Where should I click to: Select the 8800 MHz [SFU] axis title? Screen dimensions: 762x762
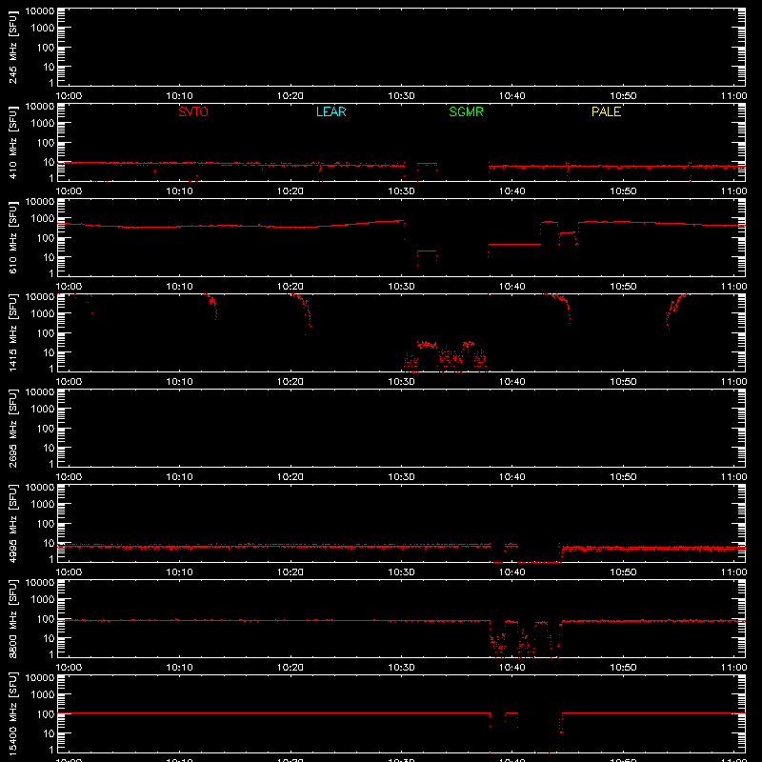pos(12,618)
